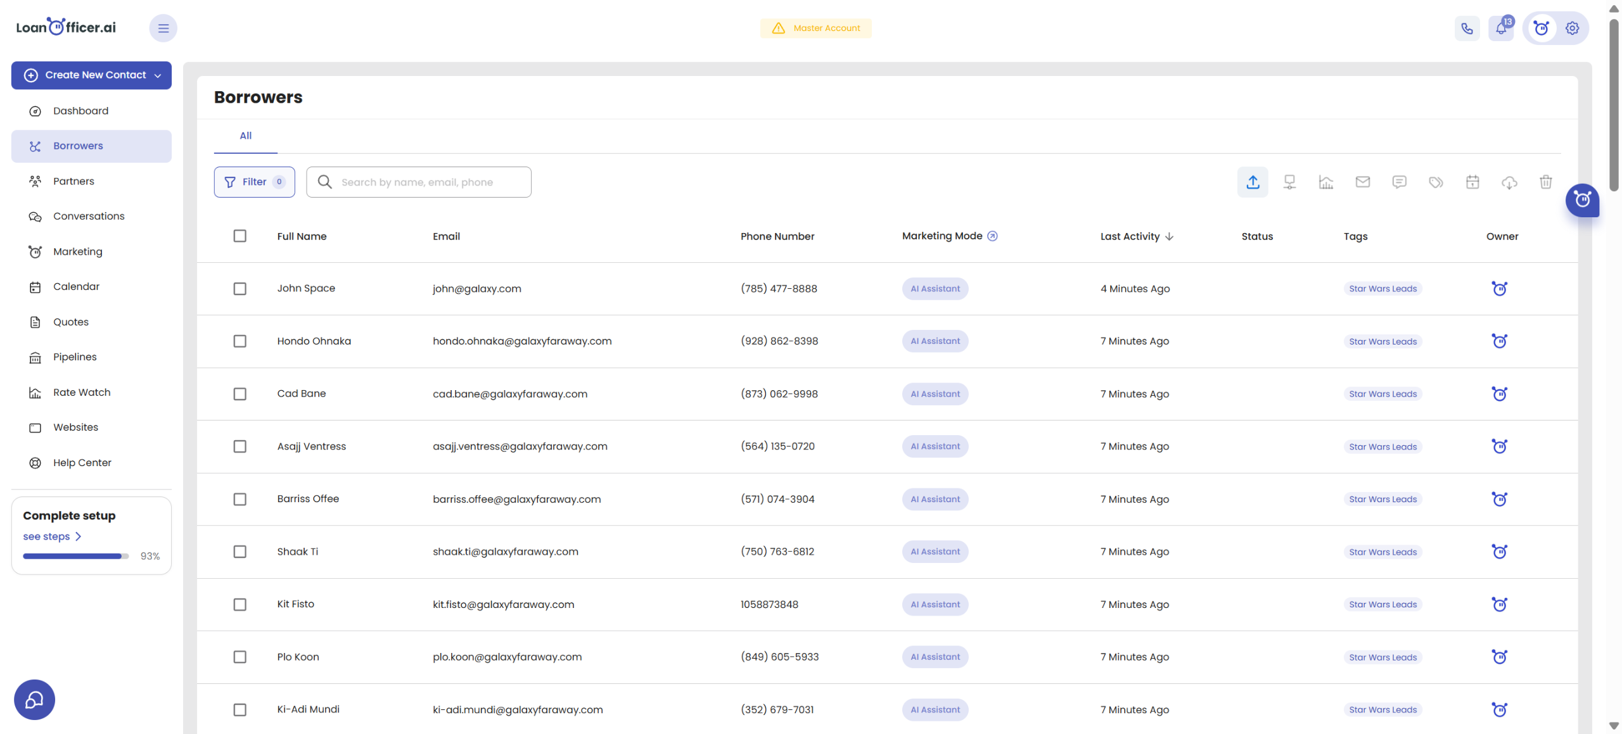The height and width of the screenshot is (734, 1622).
Task: Click the cloud download icon in toolbar
Action: (1509, 182)
